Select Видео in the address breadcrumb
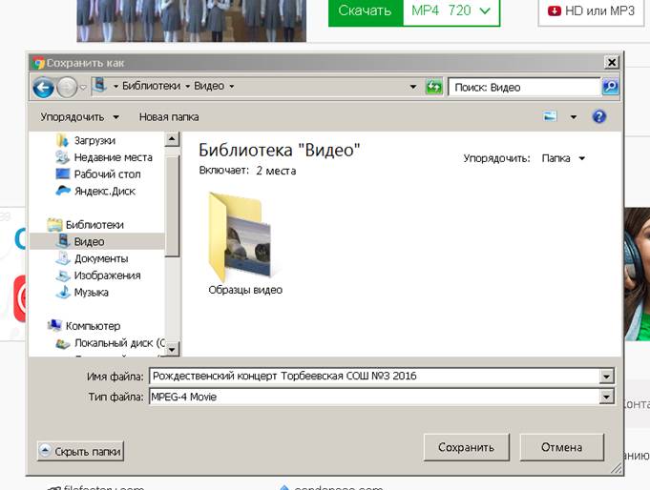650x490 pixels. [209, 86]
